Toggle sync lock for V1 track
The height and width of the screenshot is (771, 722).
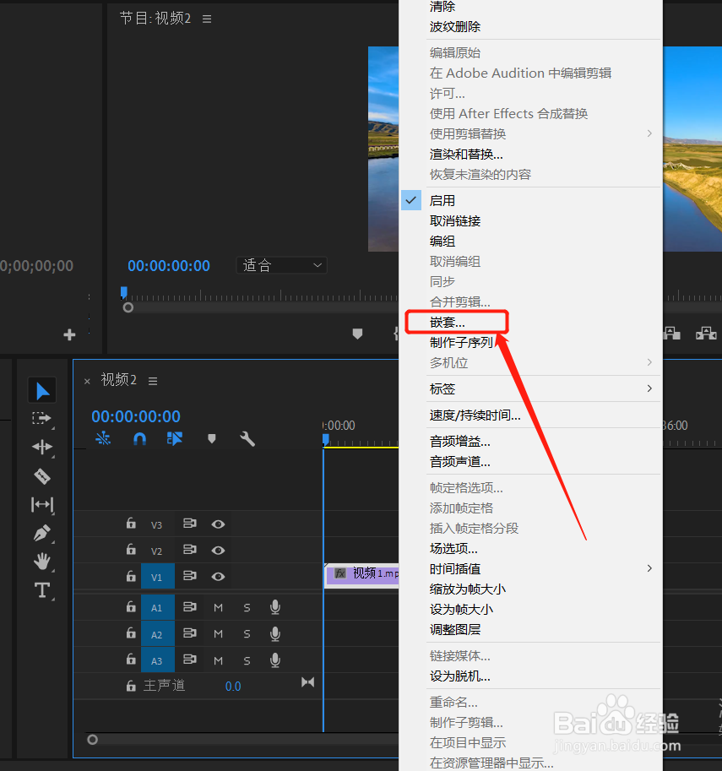190,575
